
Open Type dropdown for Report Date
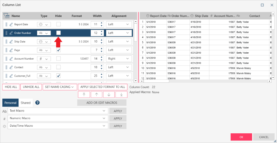click(44, 24)
